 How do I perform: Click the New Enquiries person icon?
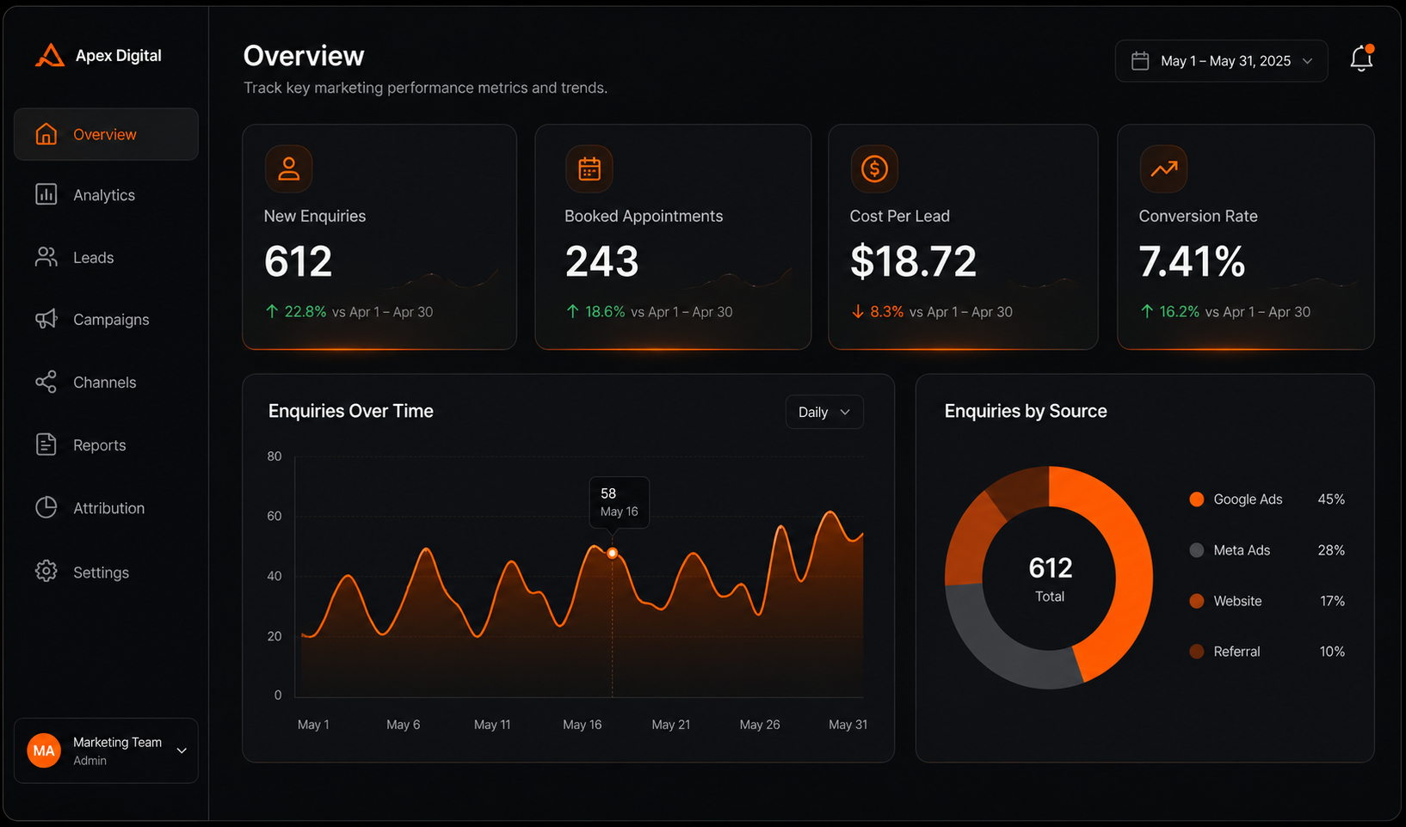coord(289,168)
